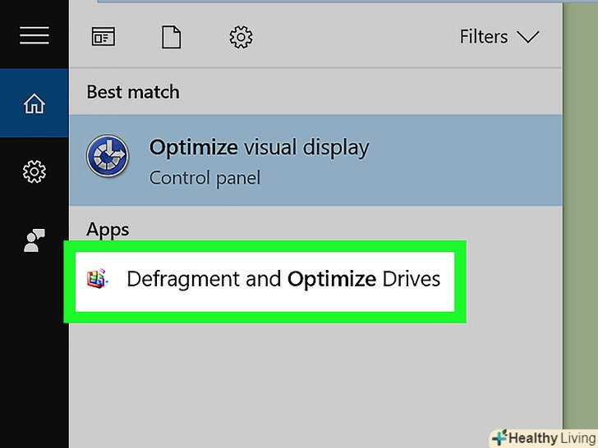Click the Defragment and Optimize Drives app icon

(98, 279)
